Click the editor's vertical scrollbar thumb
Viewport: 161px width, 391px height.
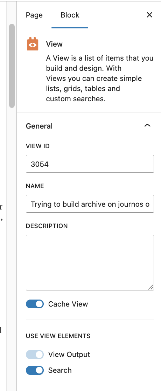(x=12, y=66)
